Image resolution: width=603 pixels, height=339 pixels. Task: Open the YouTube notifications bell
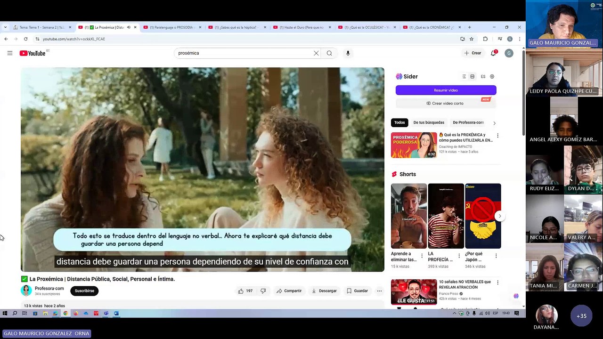pyautogui.click(x=493, y=53)
